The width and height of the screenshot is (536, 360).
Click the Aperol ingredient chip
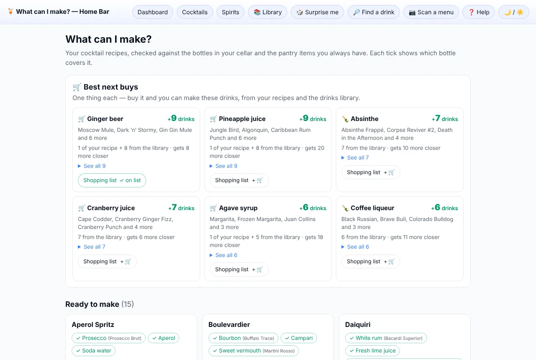point(163,338)
